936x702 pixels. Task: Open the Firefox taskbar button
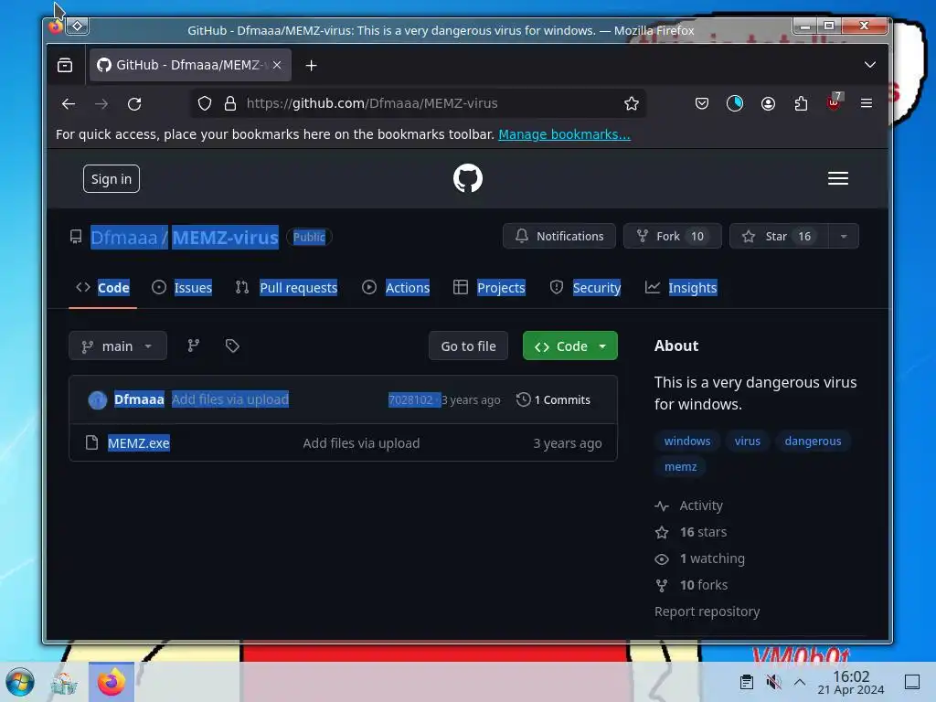point(112,682)
